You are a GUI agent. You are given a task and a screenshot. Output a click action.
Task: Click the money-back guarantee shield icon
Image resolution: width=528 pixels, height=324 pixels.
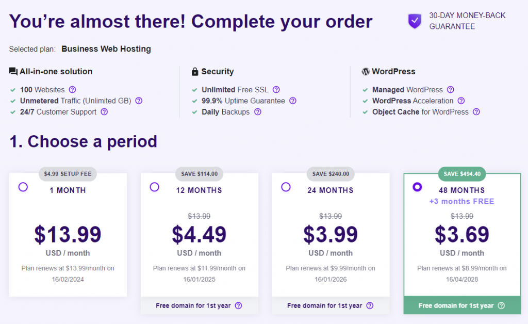pos(415,21)
